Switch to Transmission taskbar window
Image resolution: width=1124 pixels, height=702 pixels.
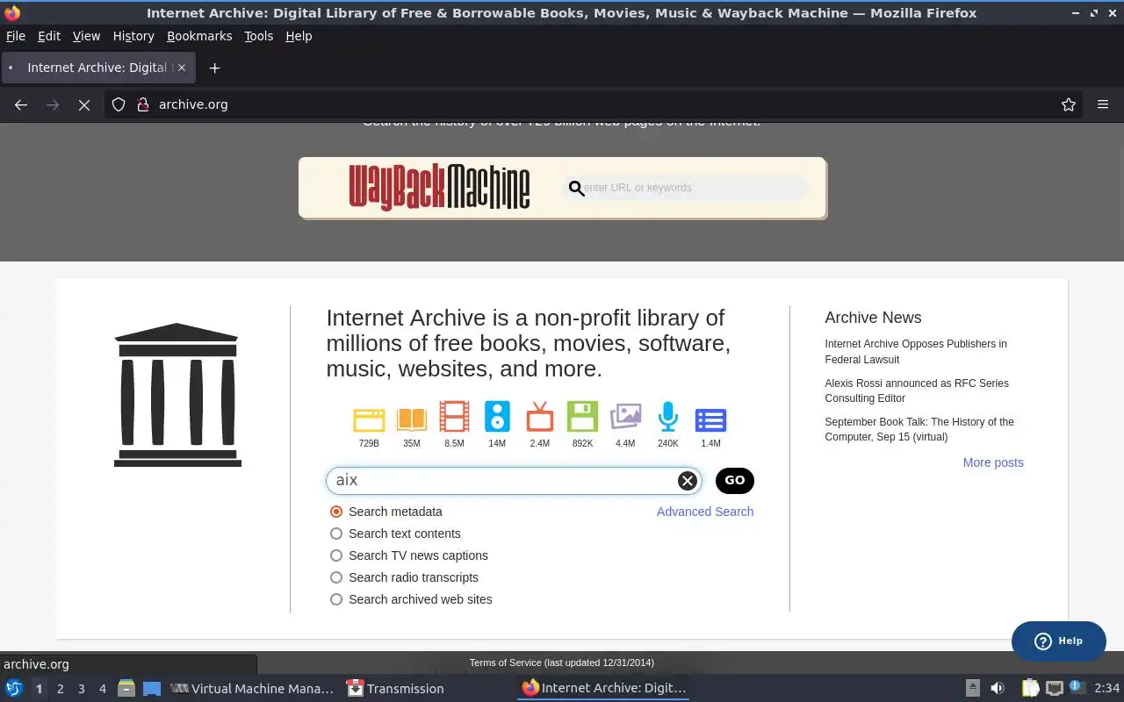pyautogui.click(x=395, y=688)
